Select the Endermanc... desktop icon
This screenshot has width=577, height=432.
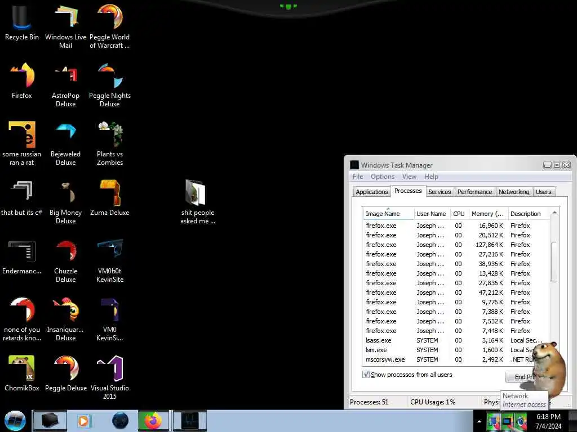(x=22, y=256)
